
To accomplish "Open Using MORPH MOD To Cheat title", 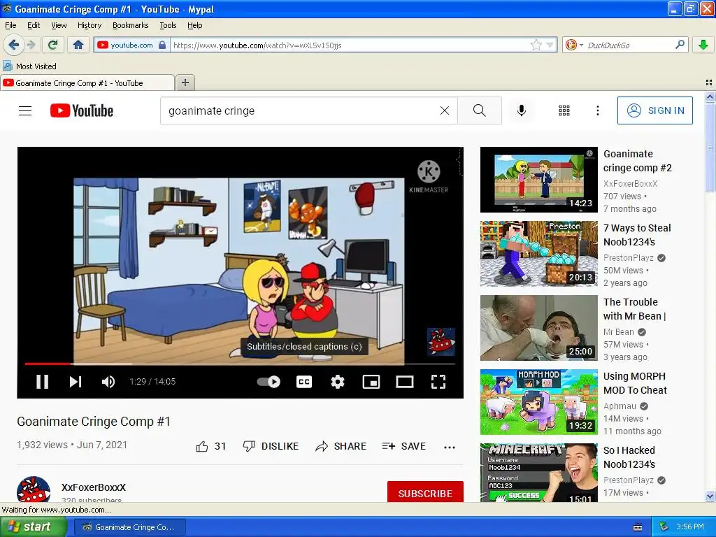I will [635, 383].
